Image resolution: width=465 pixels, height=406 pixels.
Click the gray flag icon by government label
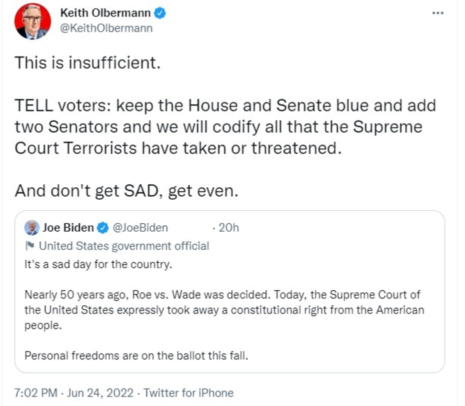pos(29,246)
